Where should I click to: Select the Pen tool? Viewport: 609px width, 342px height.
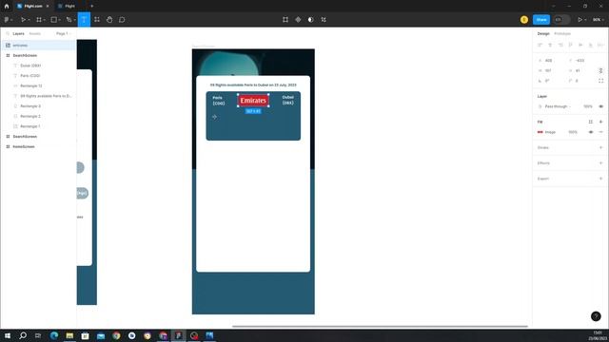tap(69, 20)
